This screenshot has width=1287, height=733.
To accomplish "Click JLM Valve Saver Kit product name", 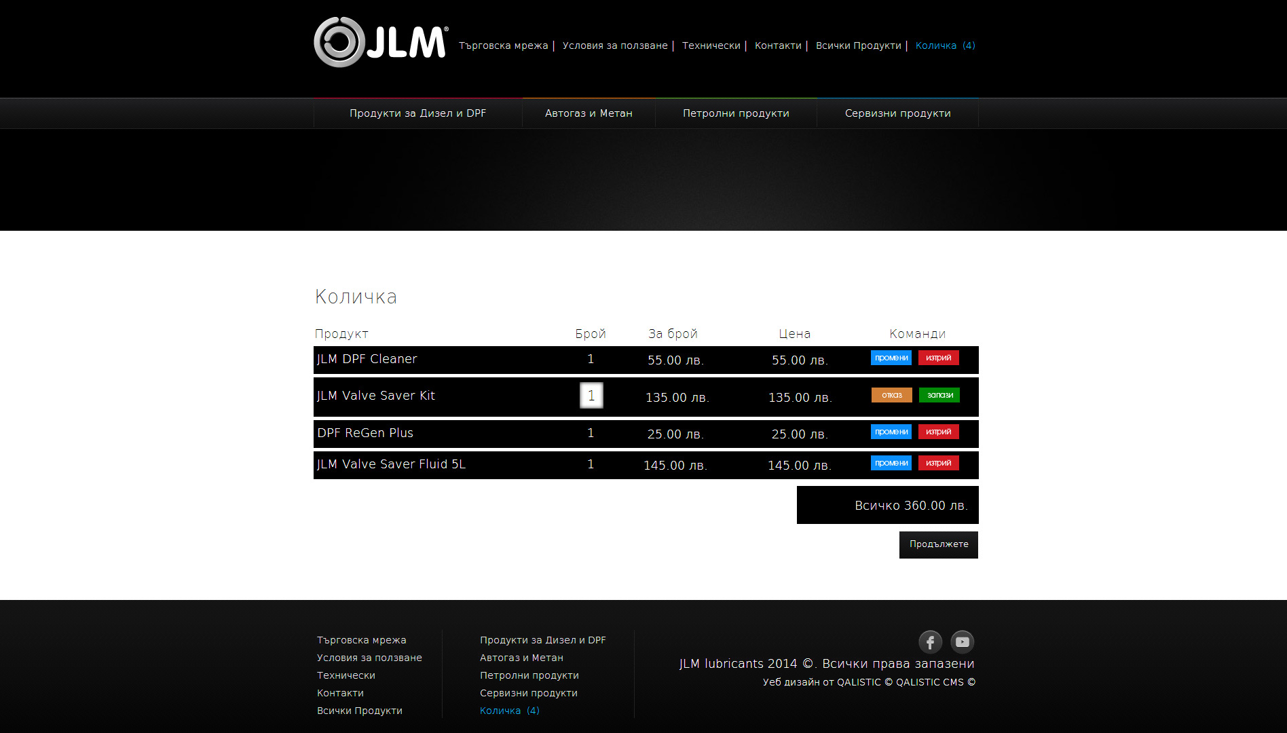I will point(376,396).
